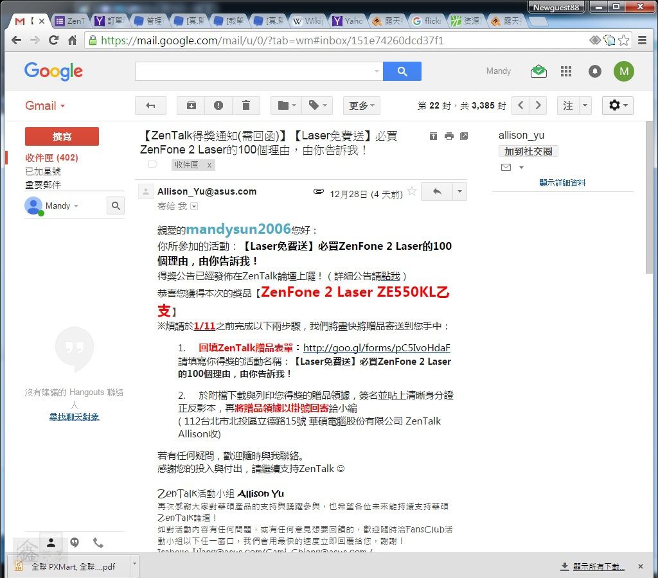The image size is (658, 578).
Task: Toggle the 注 input tools button
Action: point(568,106)
